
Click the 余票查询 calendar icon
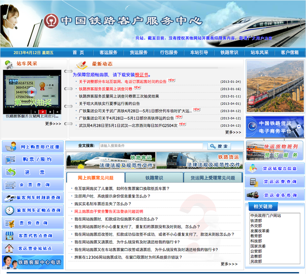pos(11,185)
